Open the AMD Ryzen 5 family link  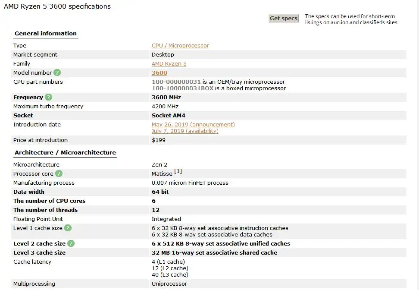click(169, 64)
